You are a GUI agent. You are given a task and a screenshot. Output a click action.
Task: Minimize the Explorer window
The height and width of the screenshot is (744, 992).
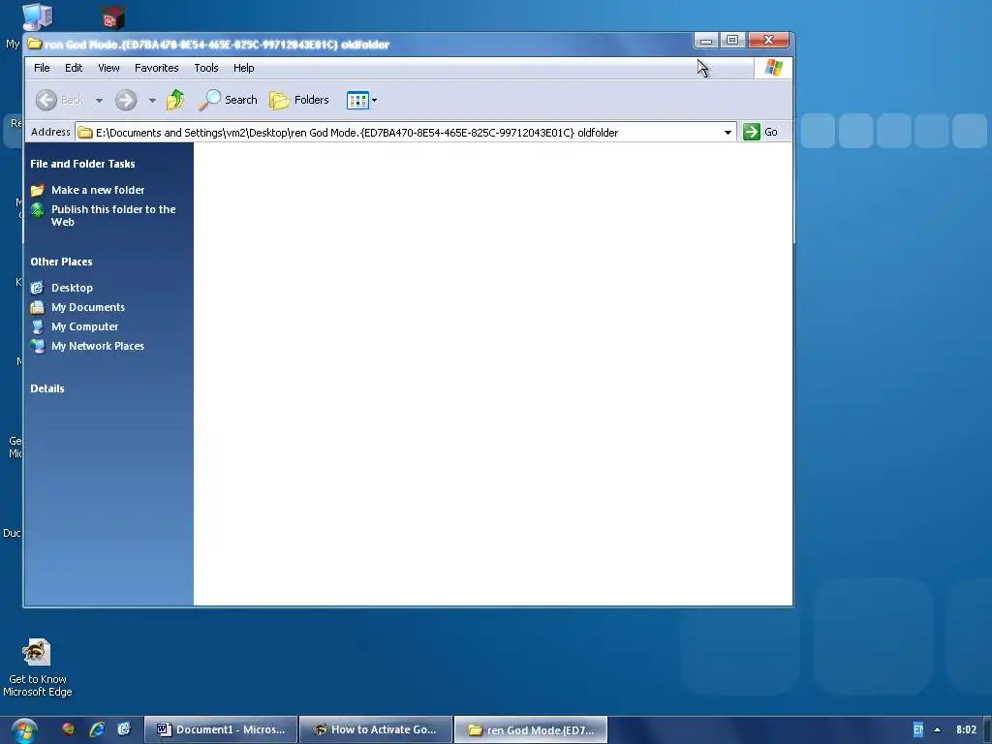[706, 41]
